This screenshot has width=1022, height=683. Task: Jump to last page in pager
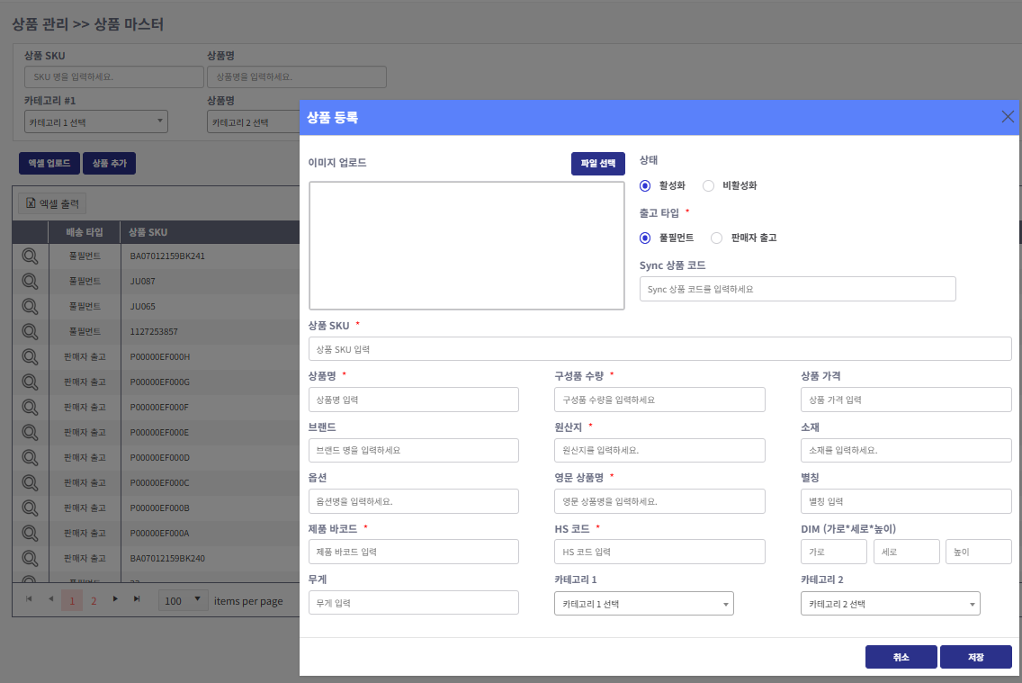coord(137,599)
